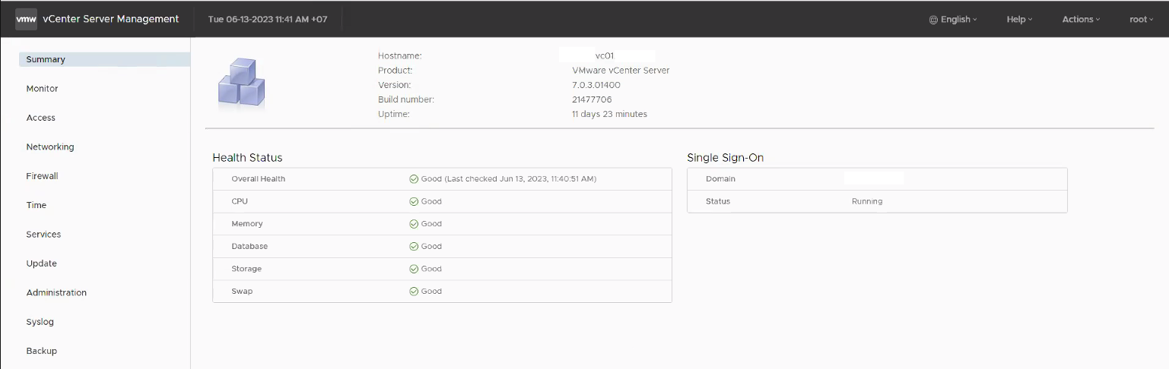Open the English language dropdown

click(x=953, y=20)
